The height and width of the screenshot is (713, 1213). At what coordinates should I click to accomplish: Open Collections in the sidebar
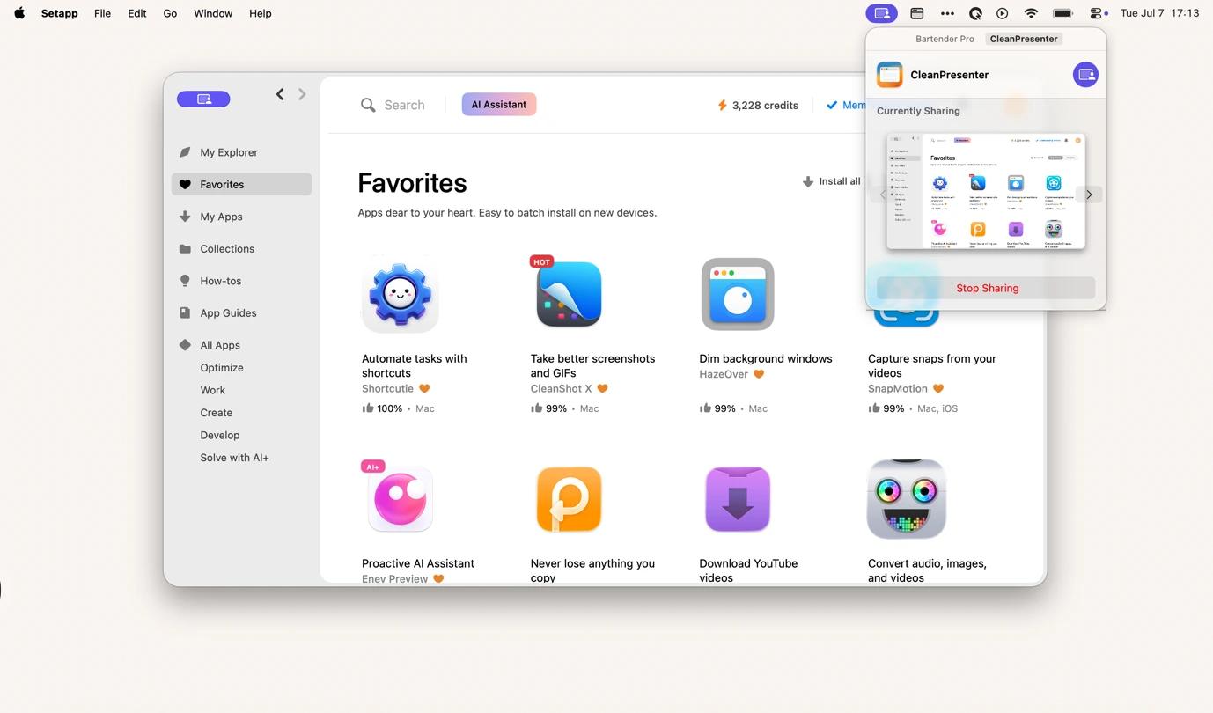241,248
